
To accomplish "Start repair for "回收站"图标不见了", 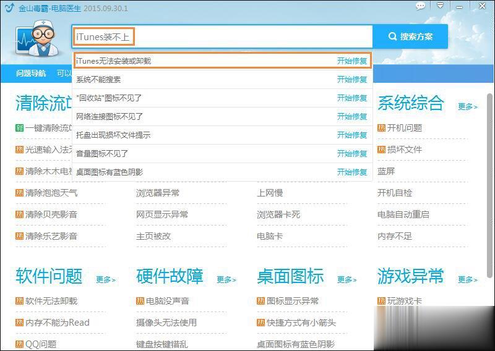I will coord(352,98).
